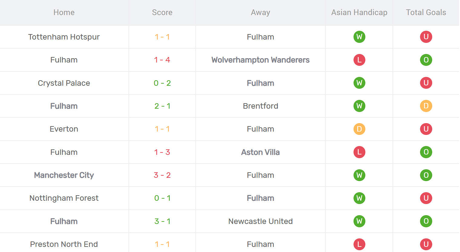Click the 0 - 2 score at Crystal Palace
The width and height of the screenshot is (460, 252).
click(x=162, y=83)
